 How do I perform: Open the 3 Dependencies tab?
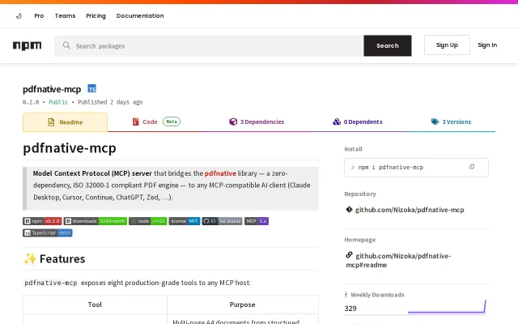[x=257, y=122]
